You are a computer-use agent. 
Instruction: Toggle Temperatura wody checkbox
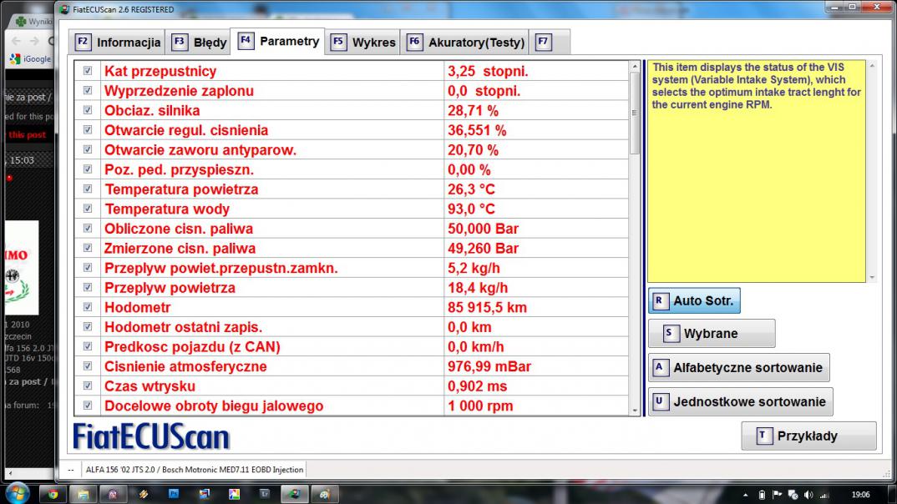tap(88, 209)
